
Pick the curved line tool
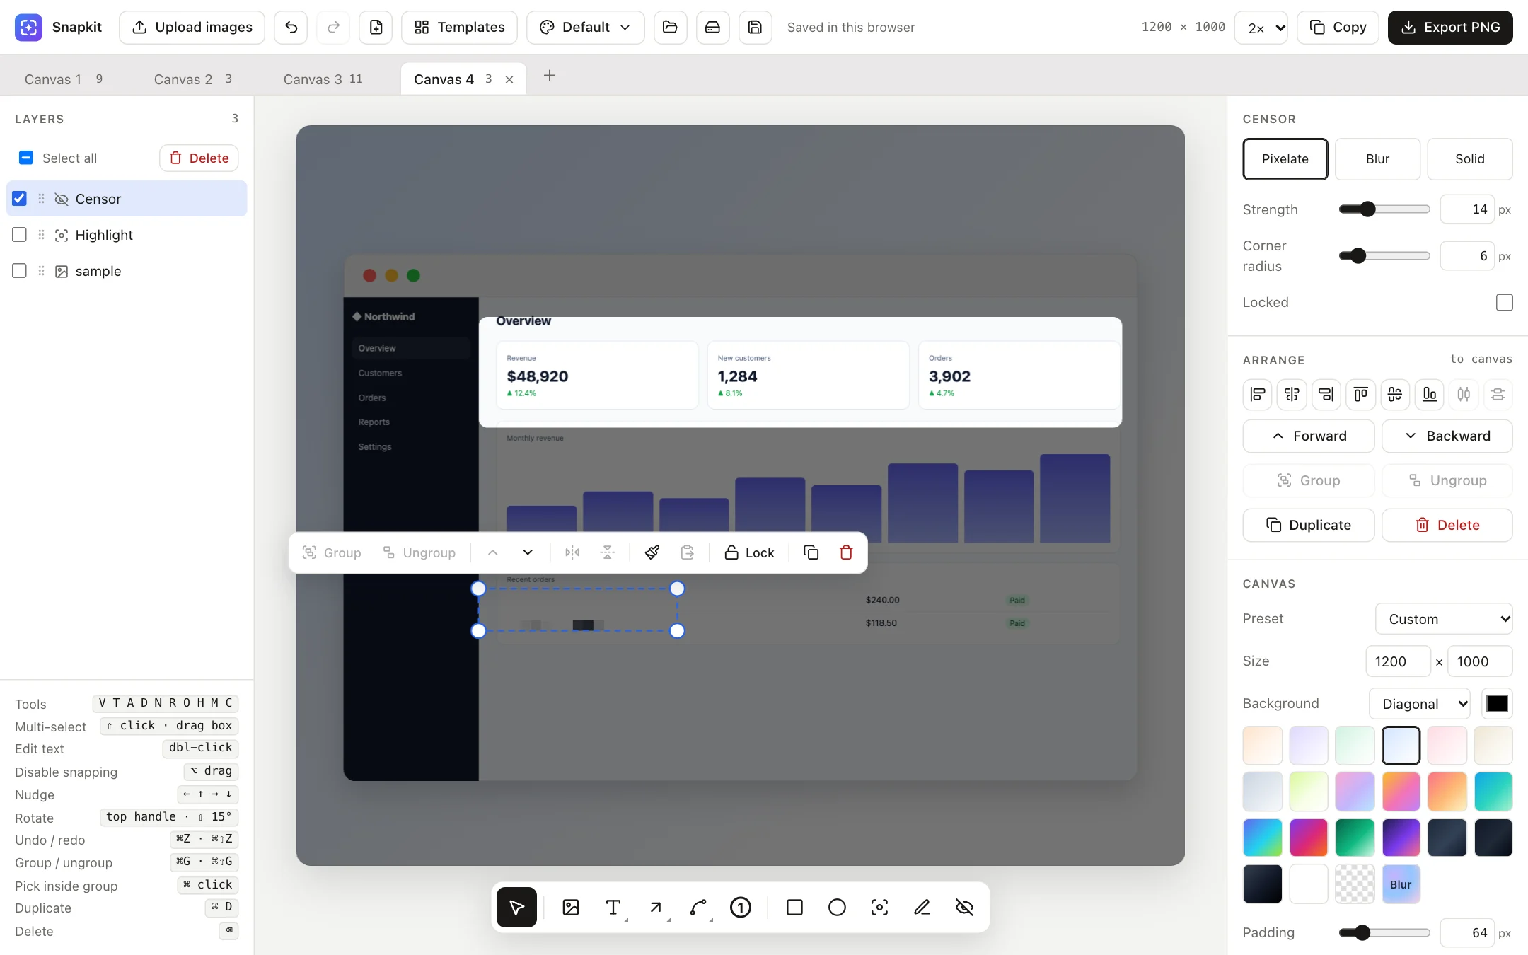[x=698, y=907]
